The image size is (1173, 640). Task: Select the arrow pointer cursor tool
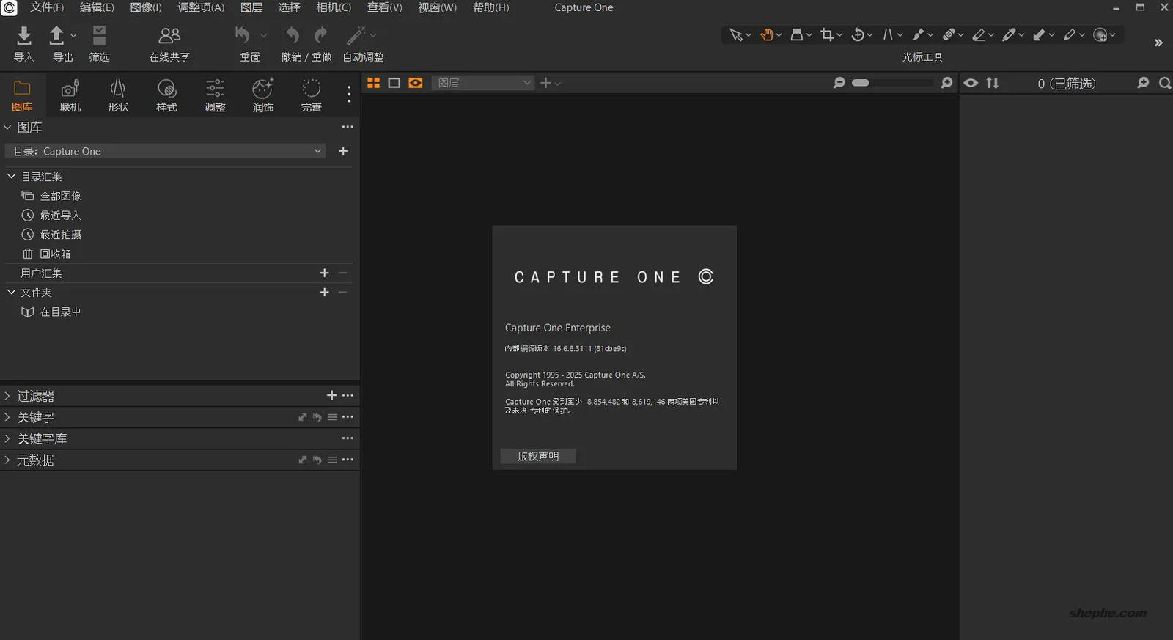pyautogui.click(x=735, y=34)
